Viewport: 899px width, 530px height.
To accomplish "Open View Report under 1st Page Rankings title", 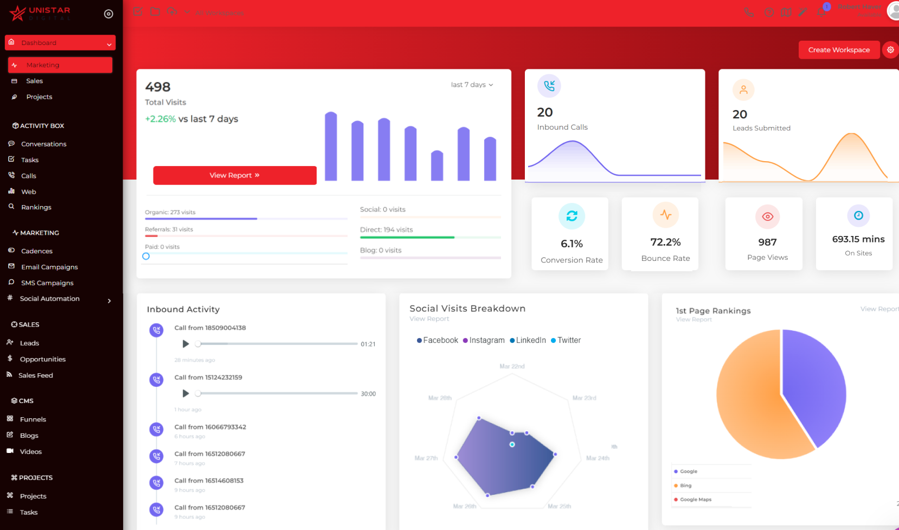I will click(x=694, y=320).
